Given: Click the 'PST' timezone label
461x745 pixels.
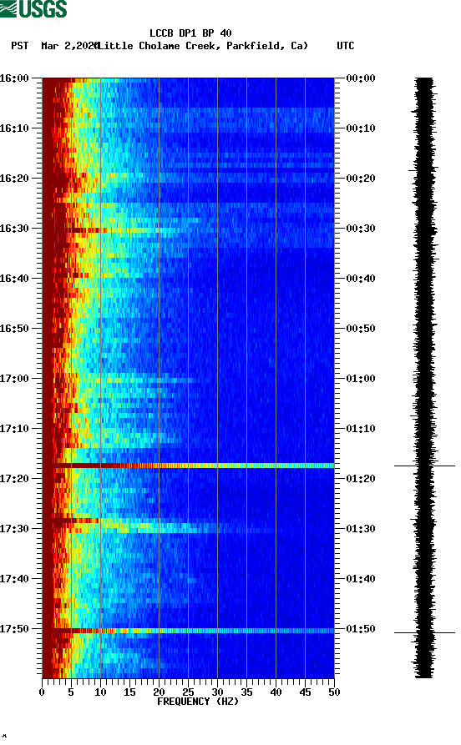Looking at the screenshot, I should pos(19,46).
